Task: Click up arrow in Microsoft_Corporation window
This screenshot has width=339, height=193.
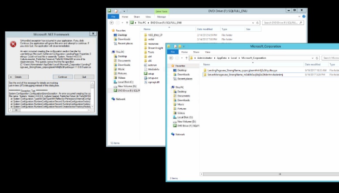Action: (x=186, y=58)
